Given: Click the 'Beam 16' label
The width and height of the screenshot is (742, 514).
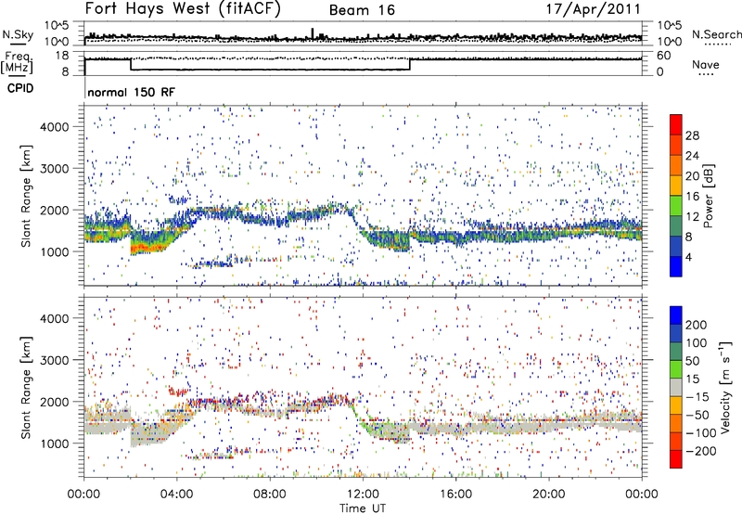Looking at the screenshot, I should 362,10.
